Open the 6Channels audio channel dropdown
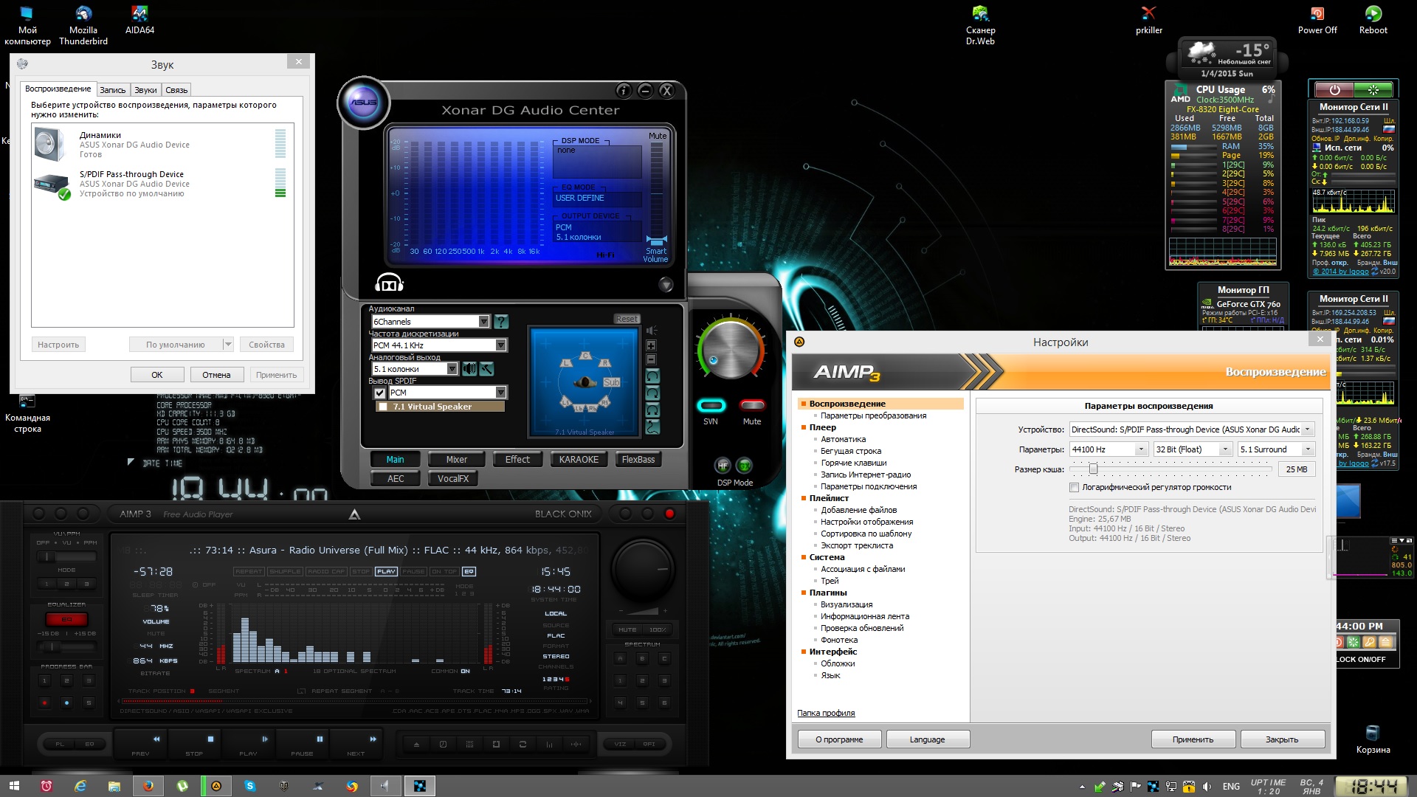The image size is (1417, 797). click(x=483, y=322)
